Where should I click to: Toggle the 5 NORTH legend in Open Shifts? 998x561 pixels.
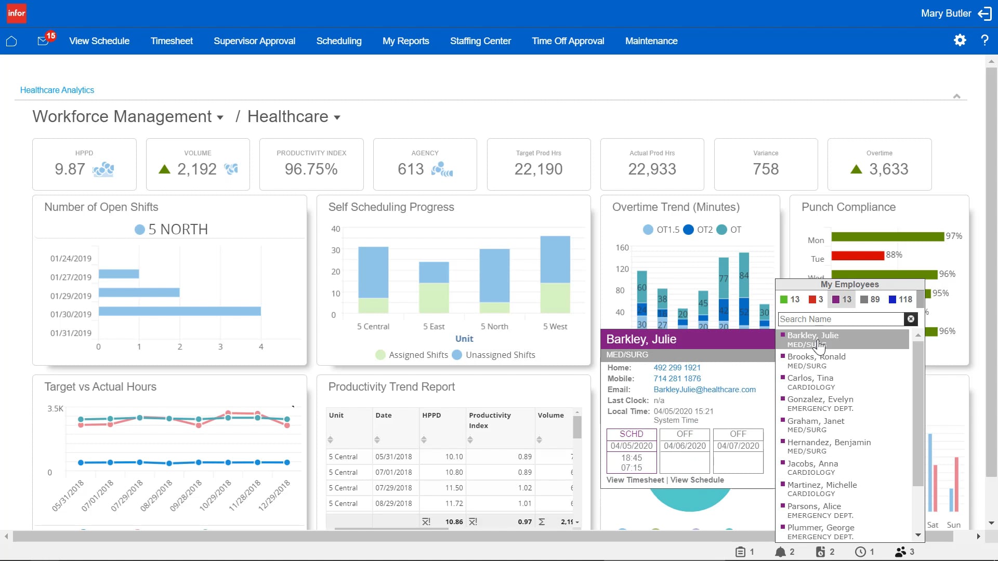click(171, 230)
